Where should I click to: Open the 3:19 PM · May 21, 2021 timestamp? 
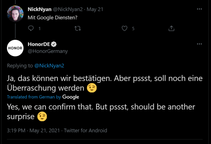click(x=33, y=131)
